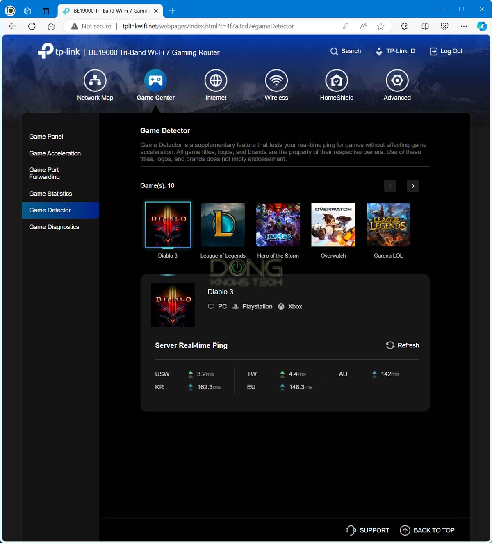Open browser Settings and more menu
This screenshot has width=492, height=543.
pyautogui.click(x=464, y=26)
